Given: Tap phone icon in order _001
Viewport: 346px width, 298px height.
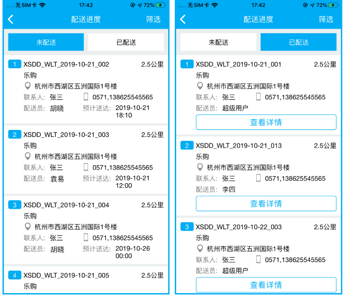Looking at the screenshot, I should pyautogui.click(x=258, y=97).
